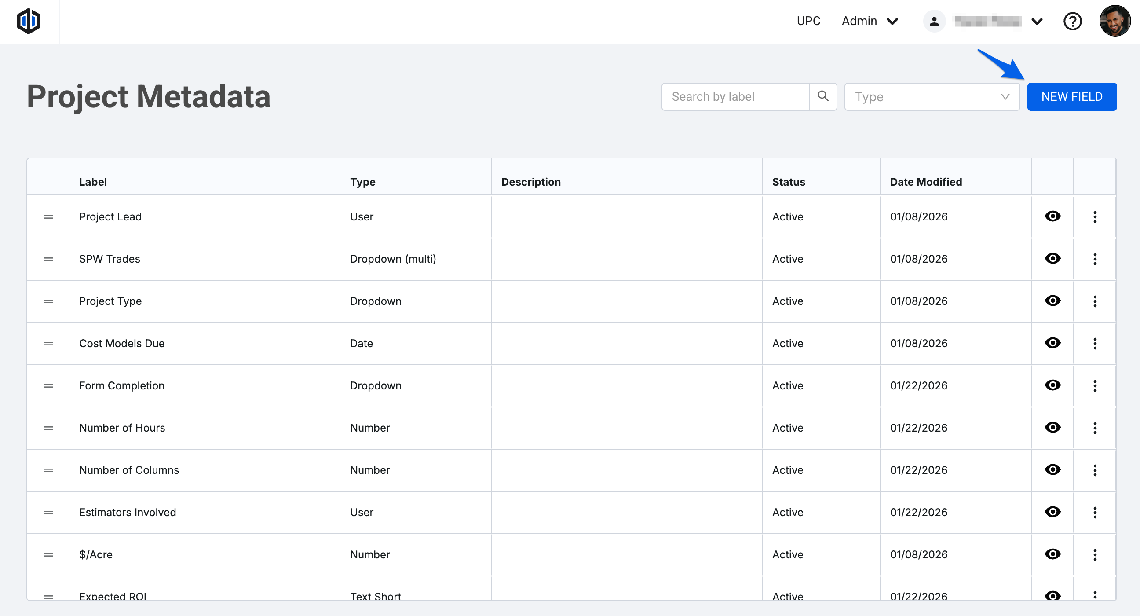Screen dimensions: 1140x616
Task: Focus the Search by label field
Action: point(735,96)
